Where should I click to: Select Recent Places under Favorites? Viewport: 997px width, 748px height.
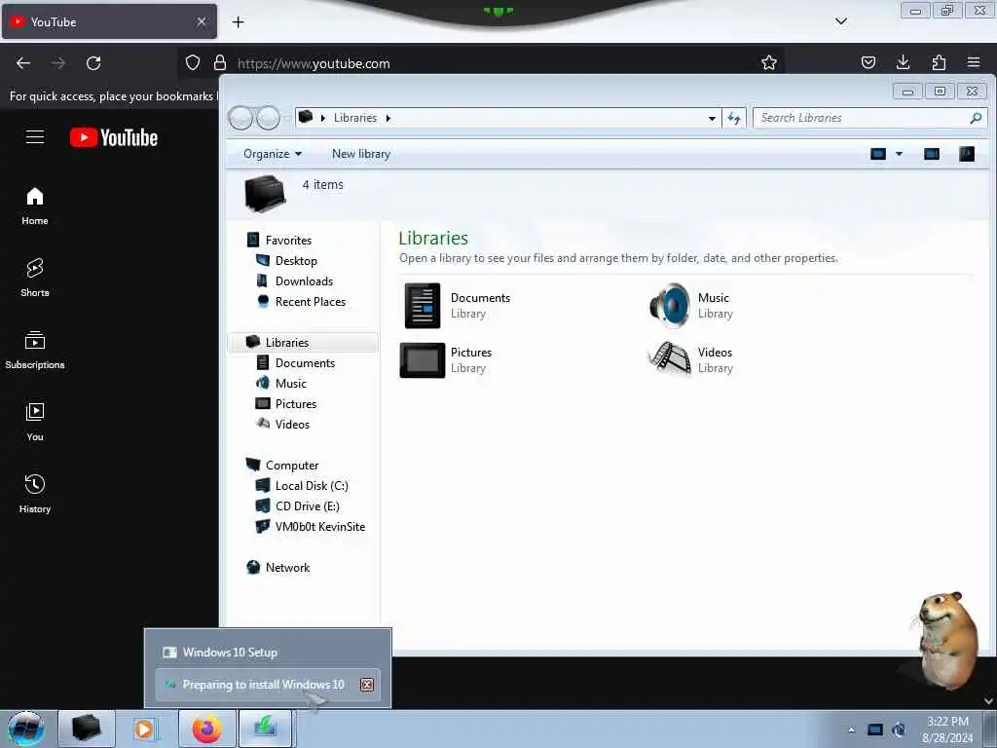click(x=311, y=302)
